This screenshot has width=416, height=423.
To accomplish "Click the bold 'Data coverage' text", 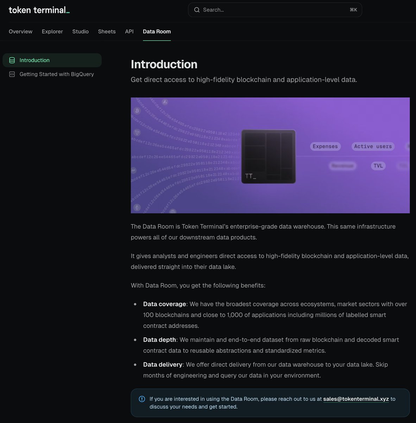I will click(164, 304).
